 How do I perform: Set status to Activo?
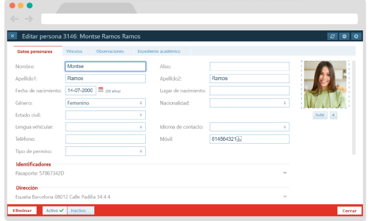pyautogui.click(x=55, y=210)
